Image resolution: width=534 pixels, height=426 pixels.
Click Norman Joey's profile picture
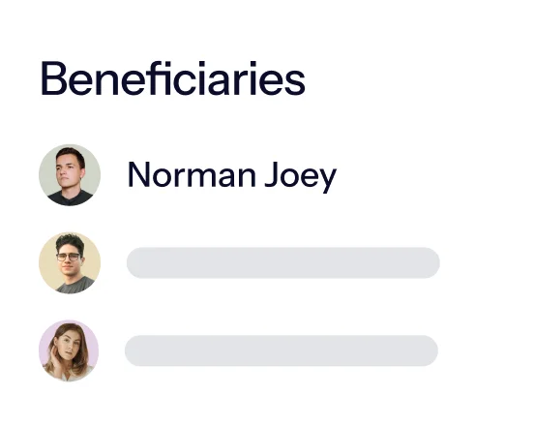point(70,175)
